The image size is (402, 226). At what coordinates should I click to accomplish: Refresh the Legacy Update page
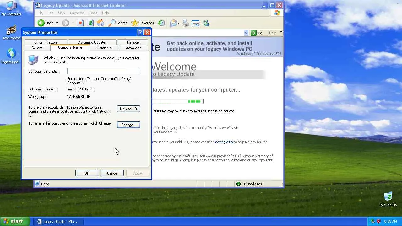90,23
